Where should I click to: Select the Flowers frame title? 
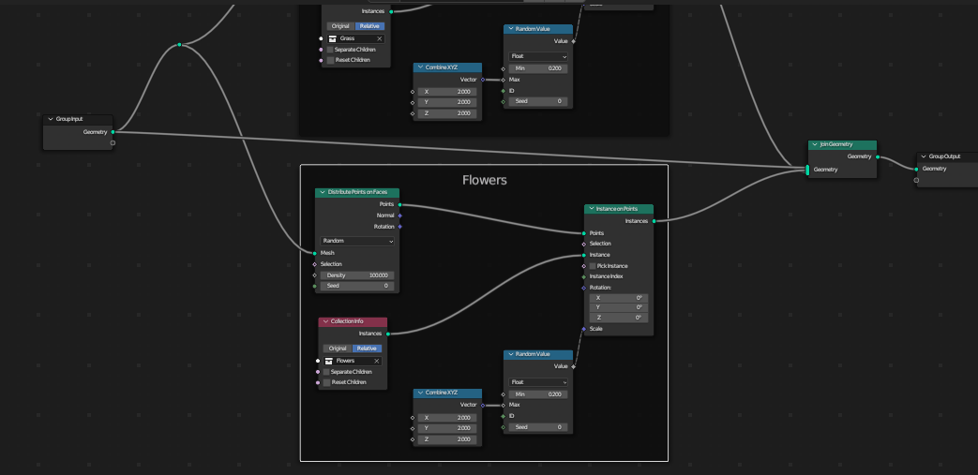485,180
